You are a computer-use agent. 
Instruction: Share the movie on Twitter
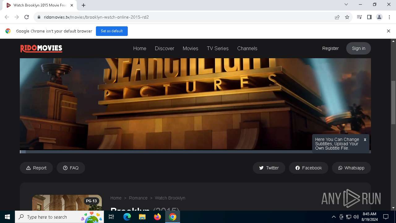click(269, 168)
